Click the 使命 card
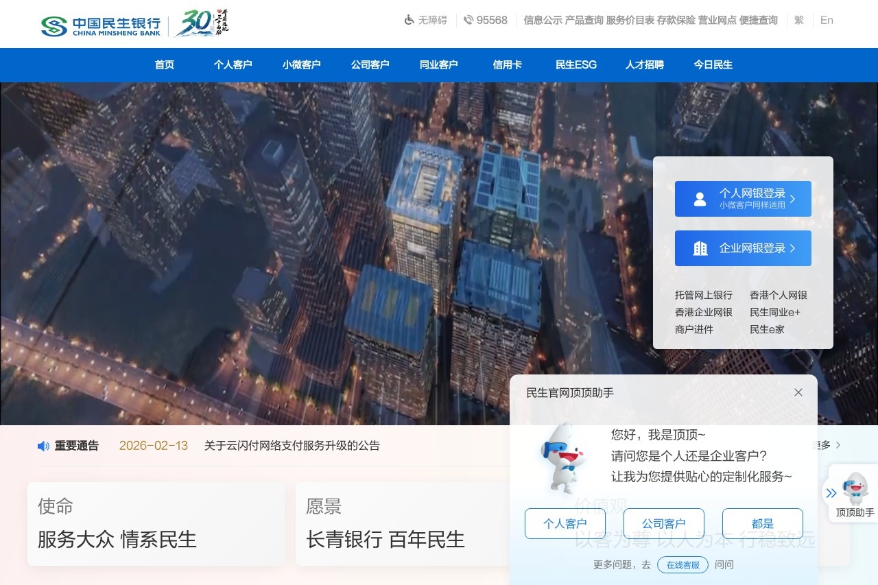The image size is (878, 585). coord(156,524)
